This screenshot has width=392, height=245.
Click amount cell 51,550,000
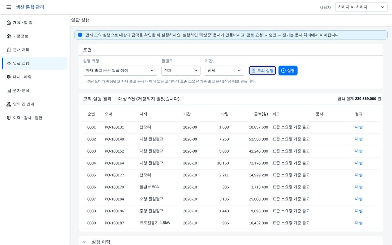click(258, 139)
